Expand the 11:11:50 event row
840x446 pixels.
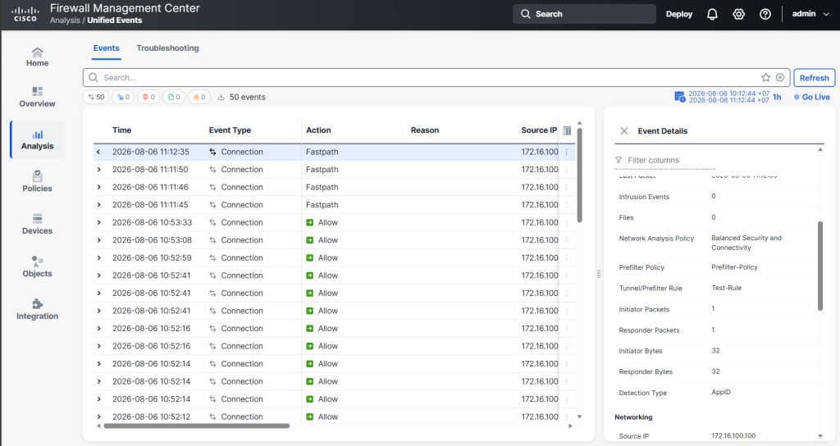pos(98,170)
